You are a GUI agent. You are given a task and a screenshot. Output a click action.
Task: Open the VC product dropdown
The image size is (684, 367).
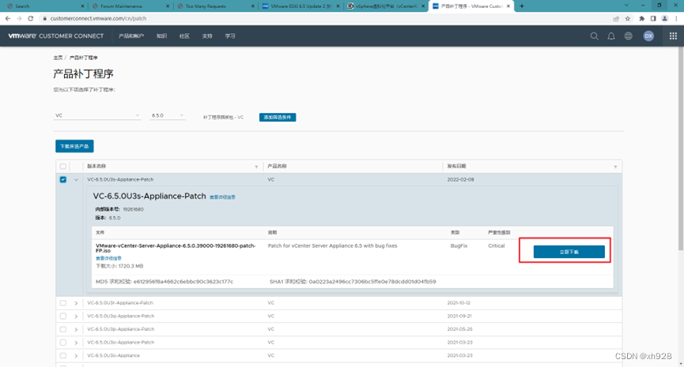[97, 115]
